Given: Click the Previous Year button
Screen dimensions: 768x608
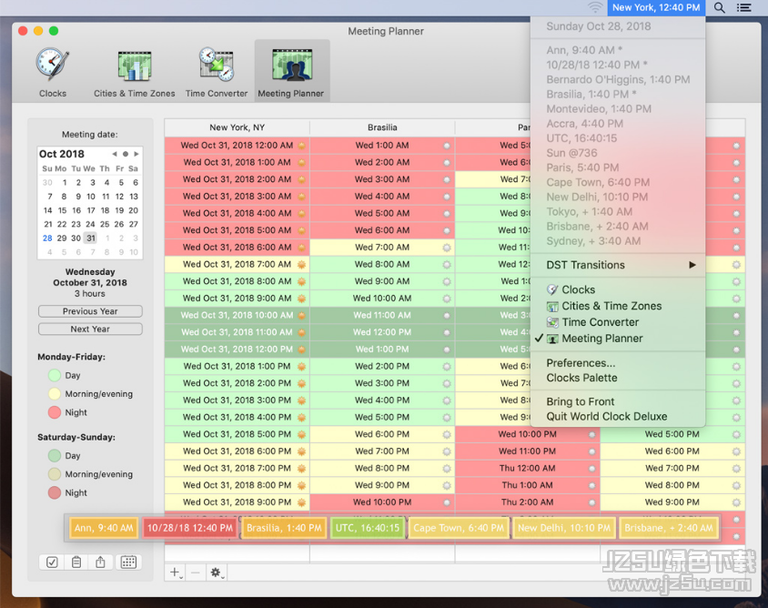Looking at the screenshot, I should (90, 311).
